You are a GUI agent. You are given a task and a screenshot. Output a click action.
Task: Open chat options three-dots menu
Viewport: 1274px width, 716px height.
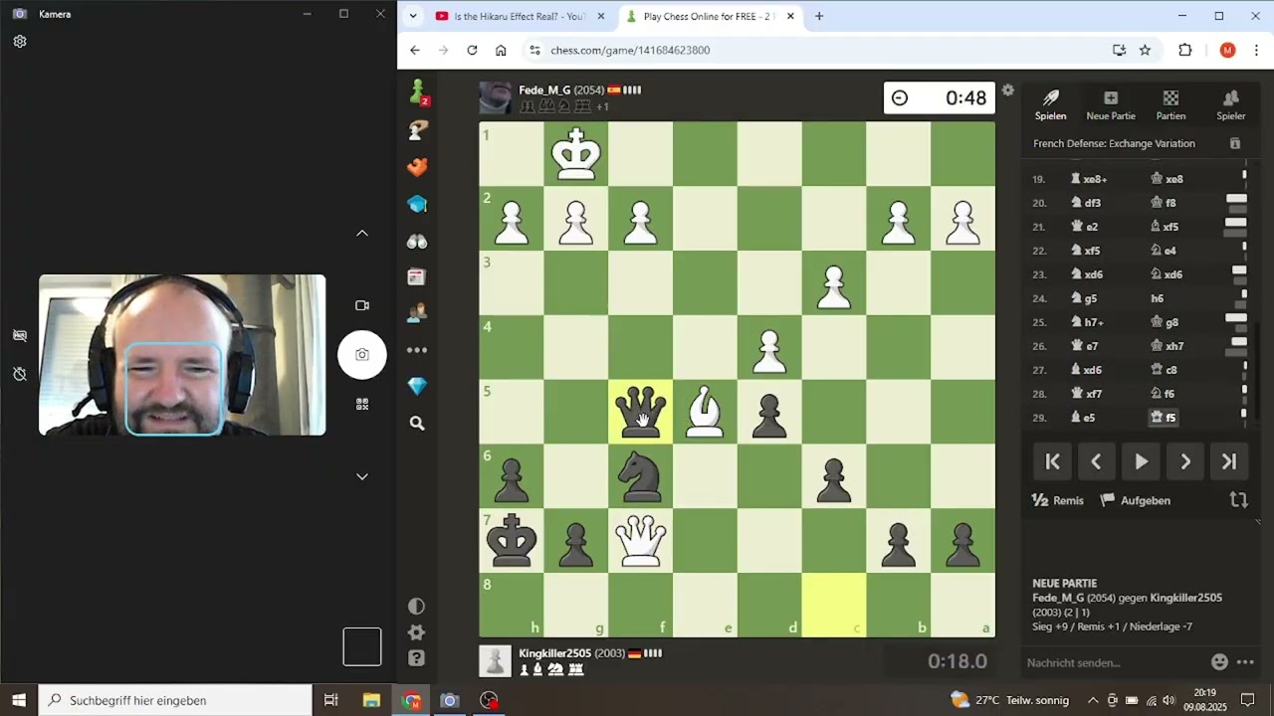pyautogui.click(x=1245, y=662)
